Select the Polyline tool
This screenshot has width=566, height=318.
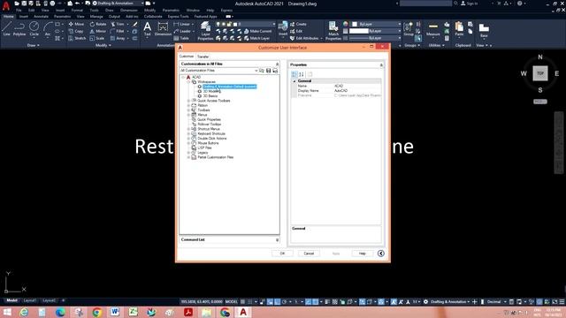click(19, 29)
